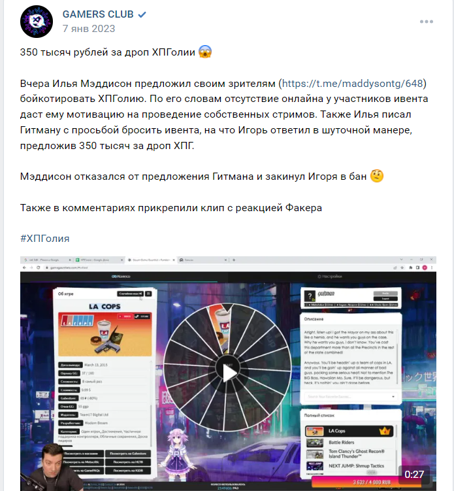
Task: Select the Колесо tab in video
Action: click(121, 277)
